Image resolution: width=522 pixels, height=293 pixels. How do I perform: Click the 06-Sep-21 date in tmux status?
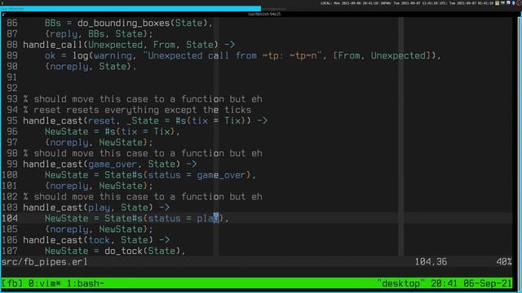(x=488, y=283)
